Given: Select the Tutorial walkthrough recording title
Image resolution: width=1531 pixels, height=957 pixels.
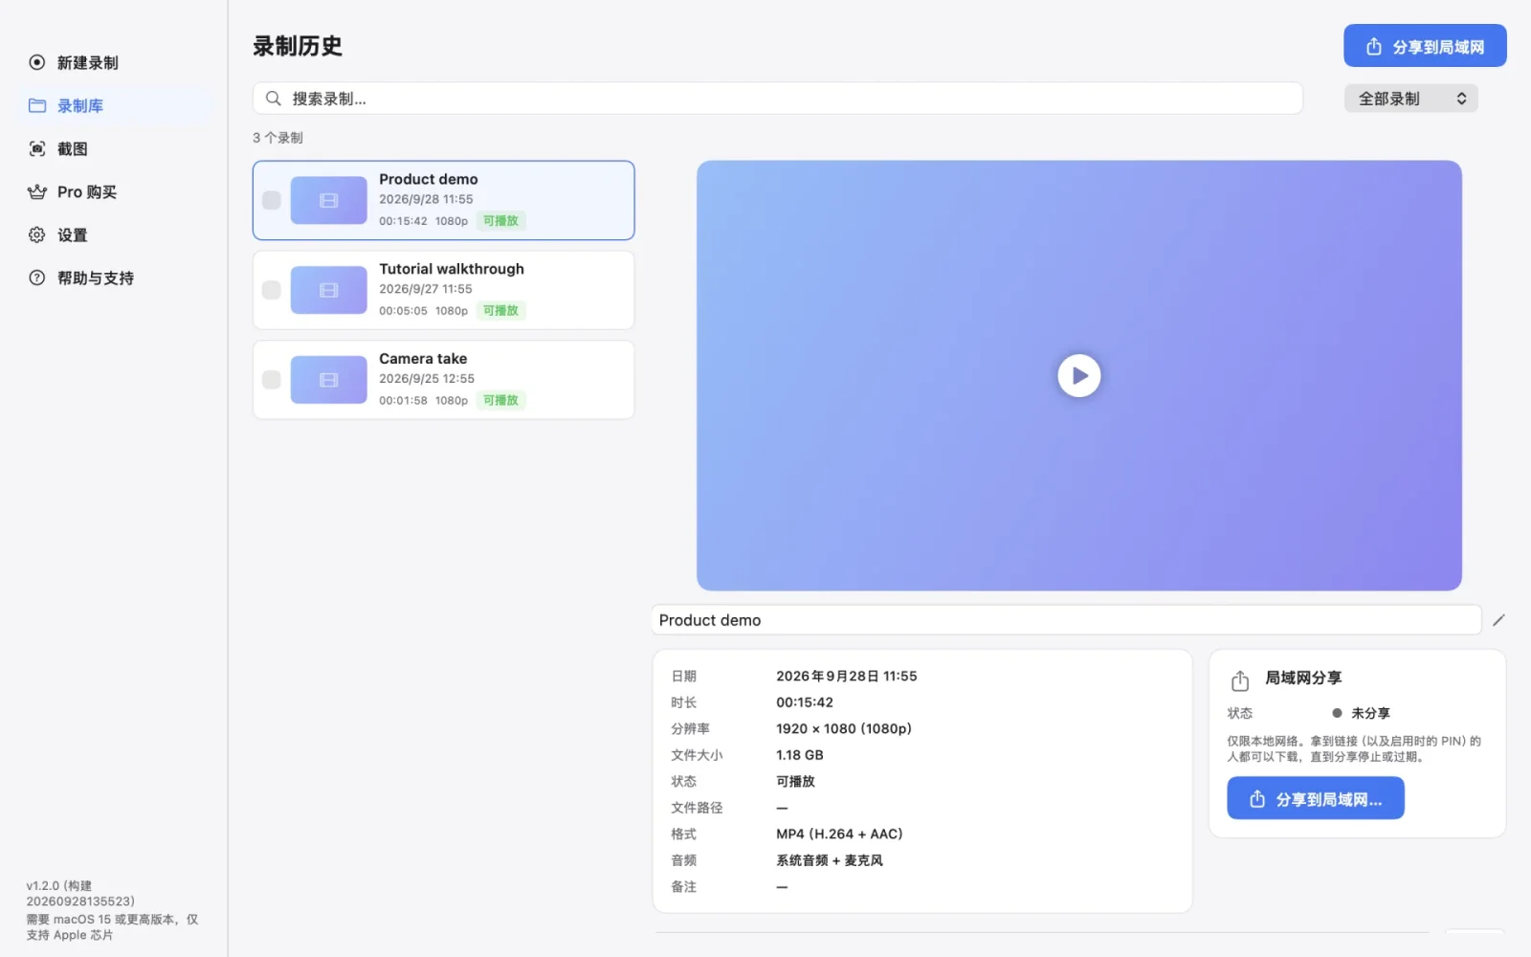Looking at the screenshot, I should click(x=452, y=269).
